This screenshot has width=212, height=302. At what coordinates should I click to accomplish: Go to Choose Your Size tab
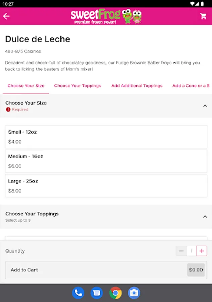pos(26,86)
